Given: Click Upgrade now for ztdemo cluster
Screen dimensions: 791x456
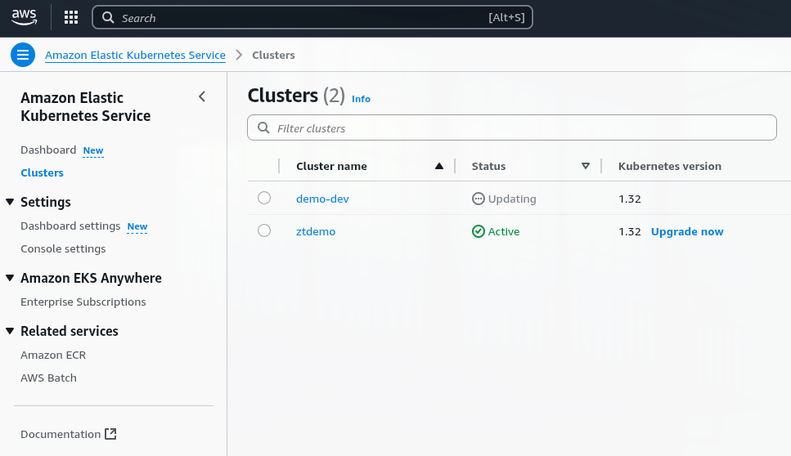Looking at the screenshot, I should coord(687,231).
